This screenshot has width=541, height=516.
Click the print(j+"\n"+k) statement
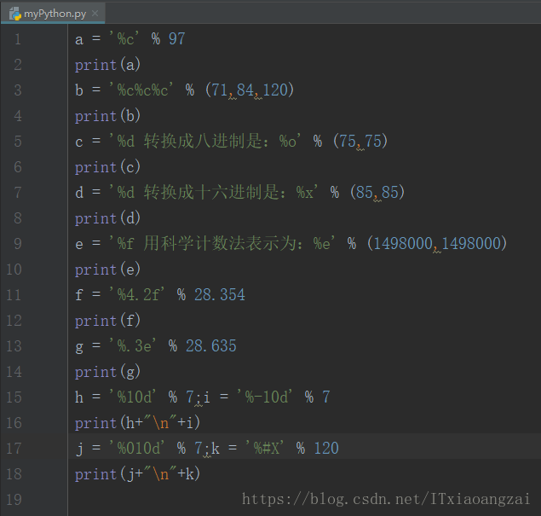click(137, 473)
